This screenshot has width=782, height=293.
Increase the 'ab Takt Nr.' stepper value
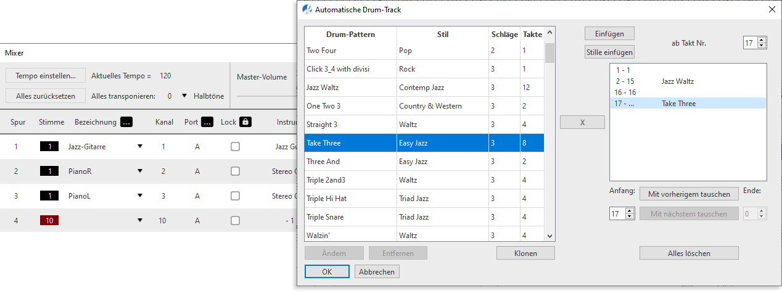click(762, 40)
